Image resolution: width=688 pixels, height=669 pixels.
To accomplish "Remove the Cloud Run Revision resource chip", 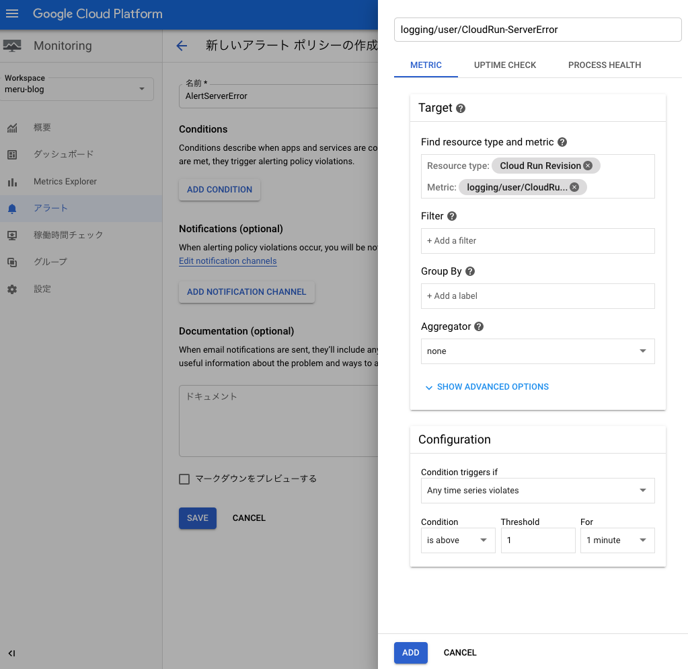I will point(588,166).
